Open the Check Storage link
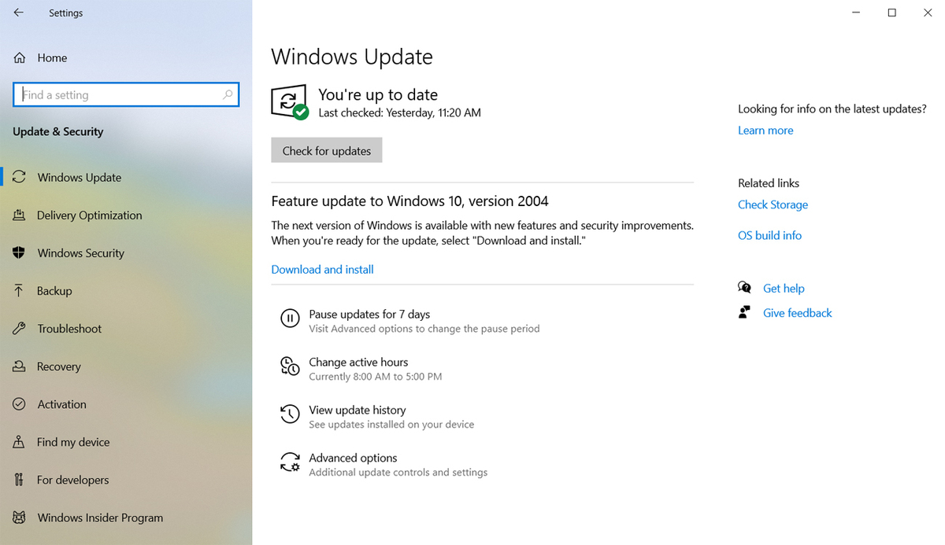 point(773,204)
